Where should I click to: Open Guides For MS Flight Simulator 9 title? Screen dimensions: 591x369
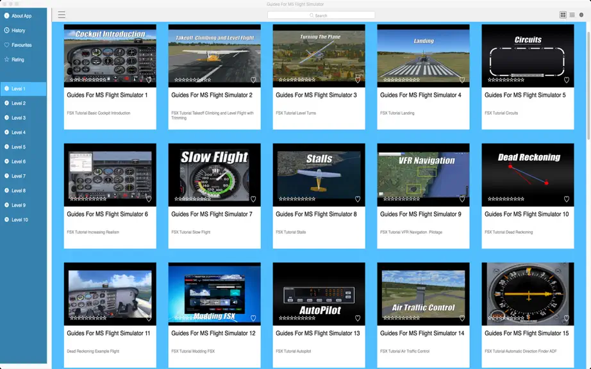tap(420, 214)
